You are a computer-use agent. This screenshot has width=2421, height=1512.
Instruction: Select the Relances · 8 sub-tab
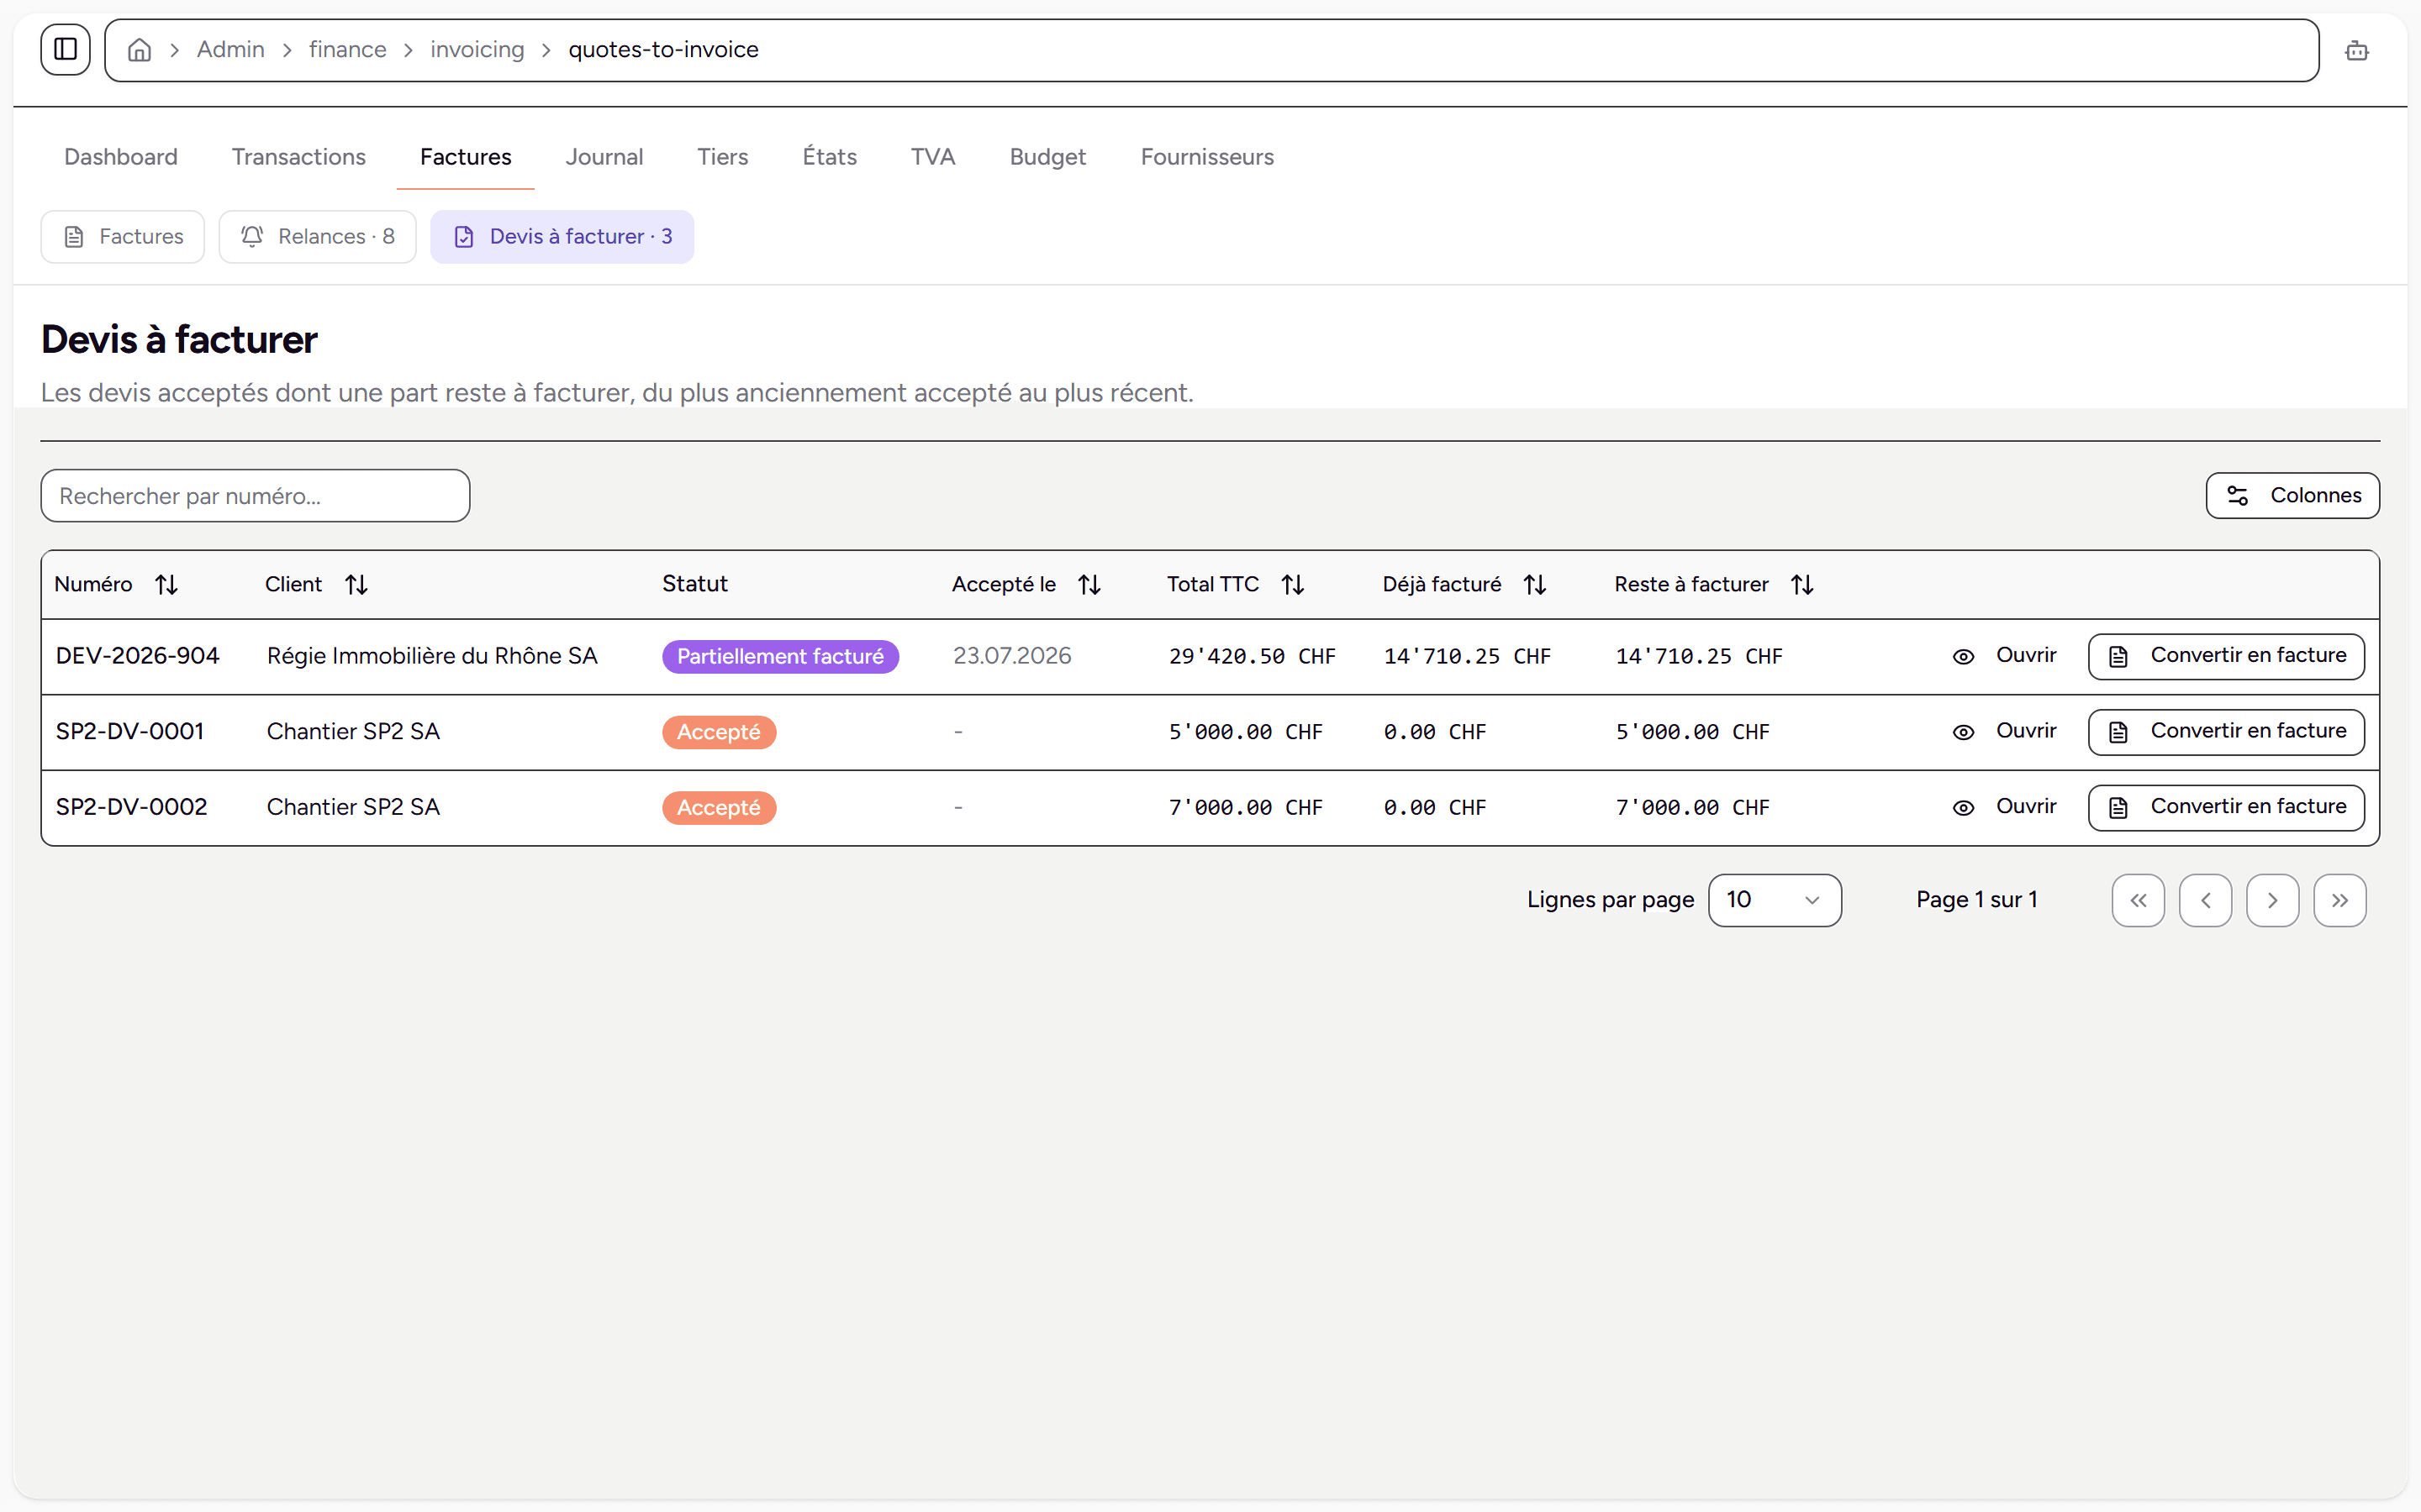(317, 237)
